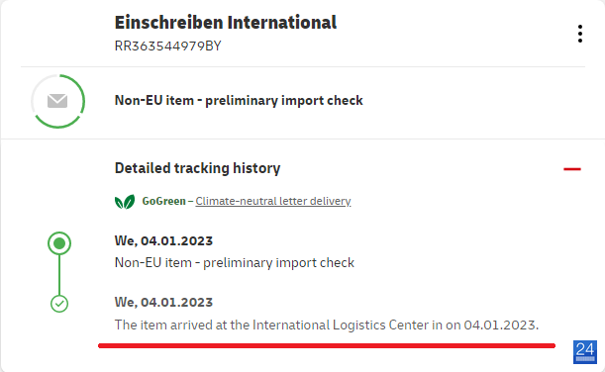Click the envelope letter status icon

click(x=57, y=101)
